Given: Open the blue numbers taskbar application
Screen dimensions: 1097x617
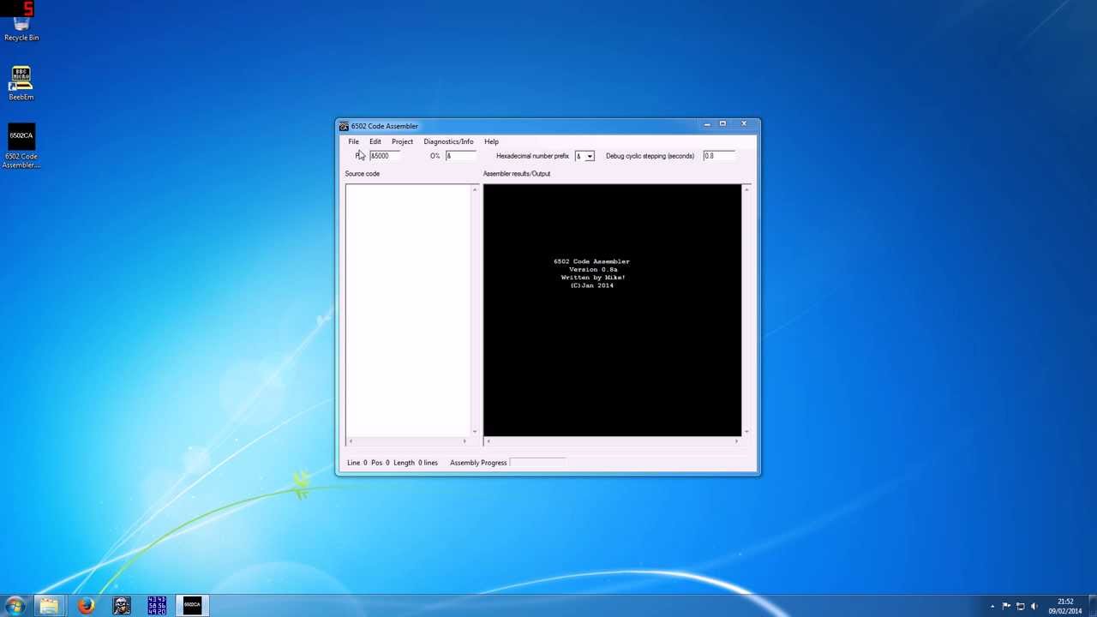Looking at the screenshot, I should (x=157, y=606).
